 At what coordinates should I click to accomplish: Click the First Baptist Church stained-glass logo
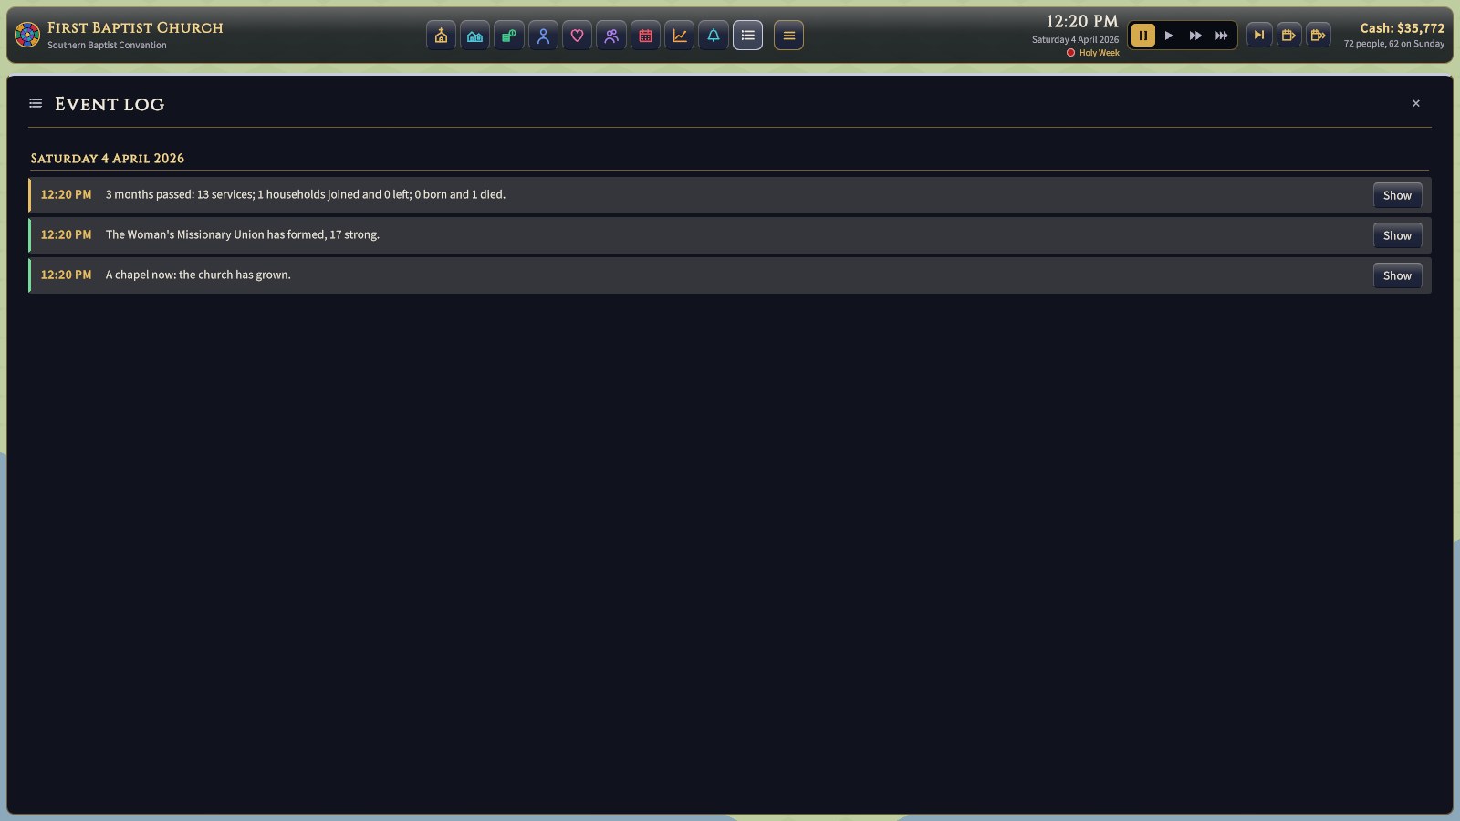27,35
